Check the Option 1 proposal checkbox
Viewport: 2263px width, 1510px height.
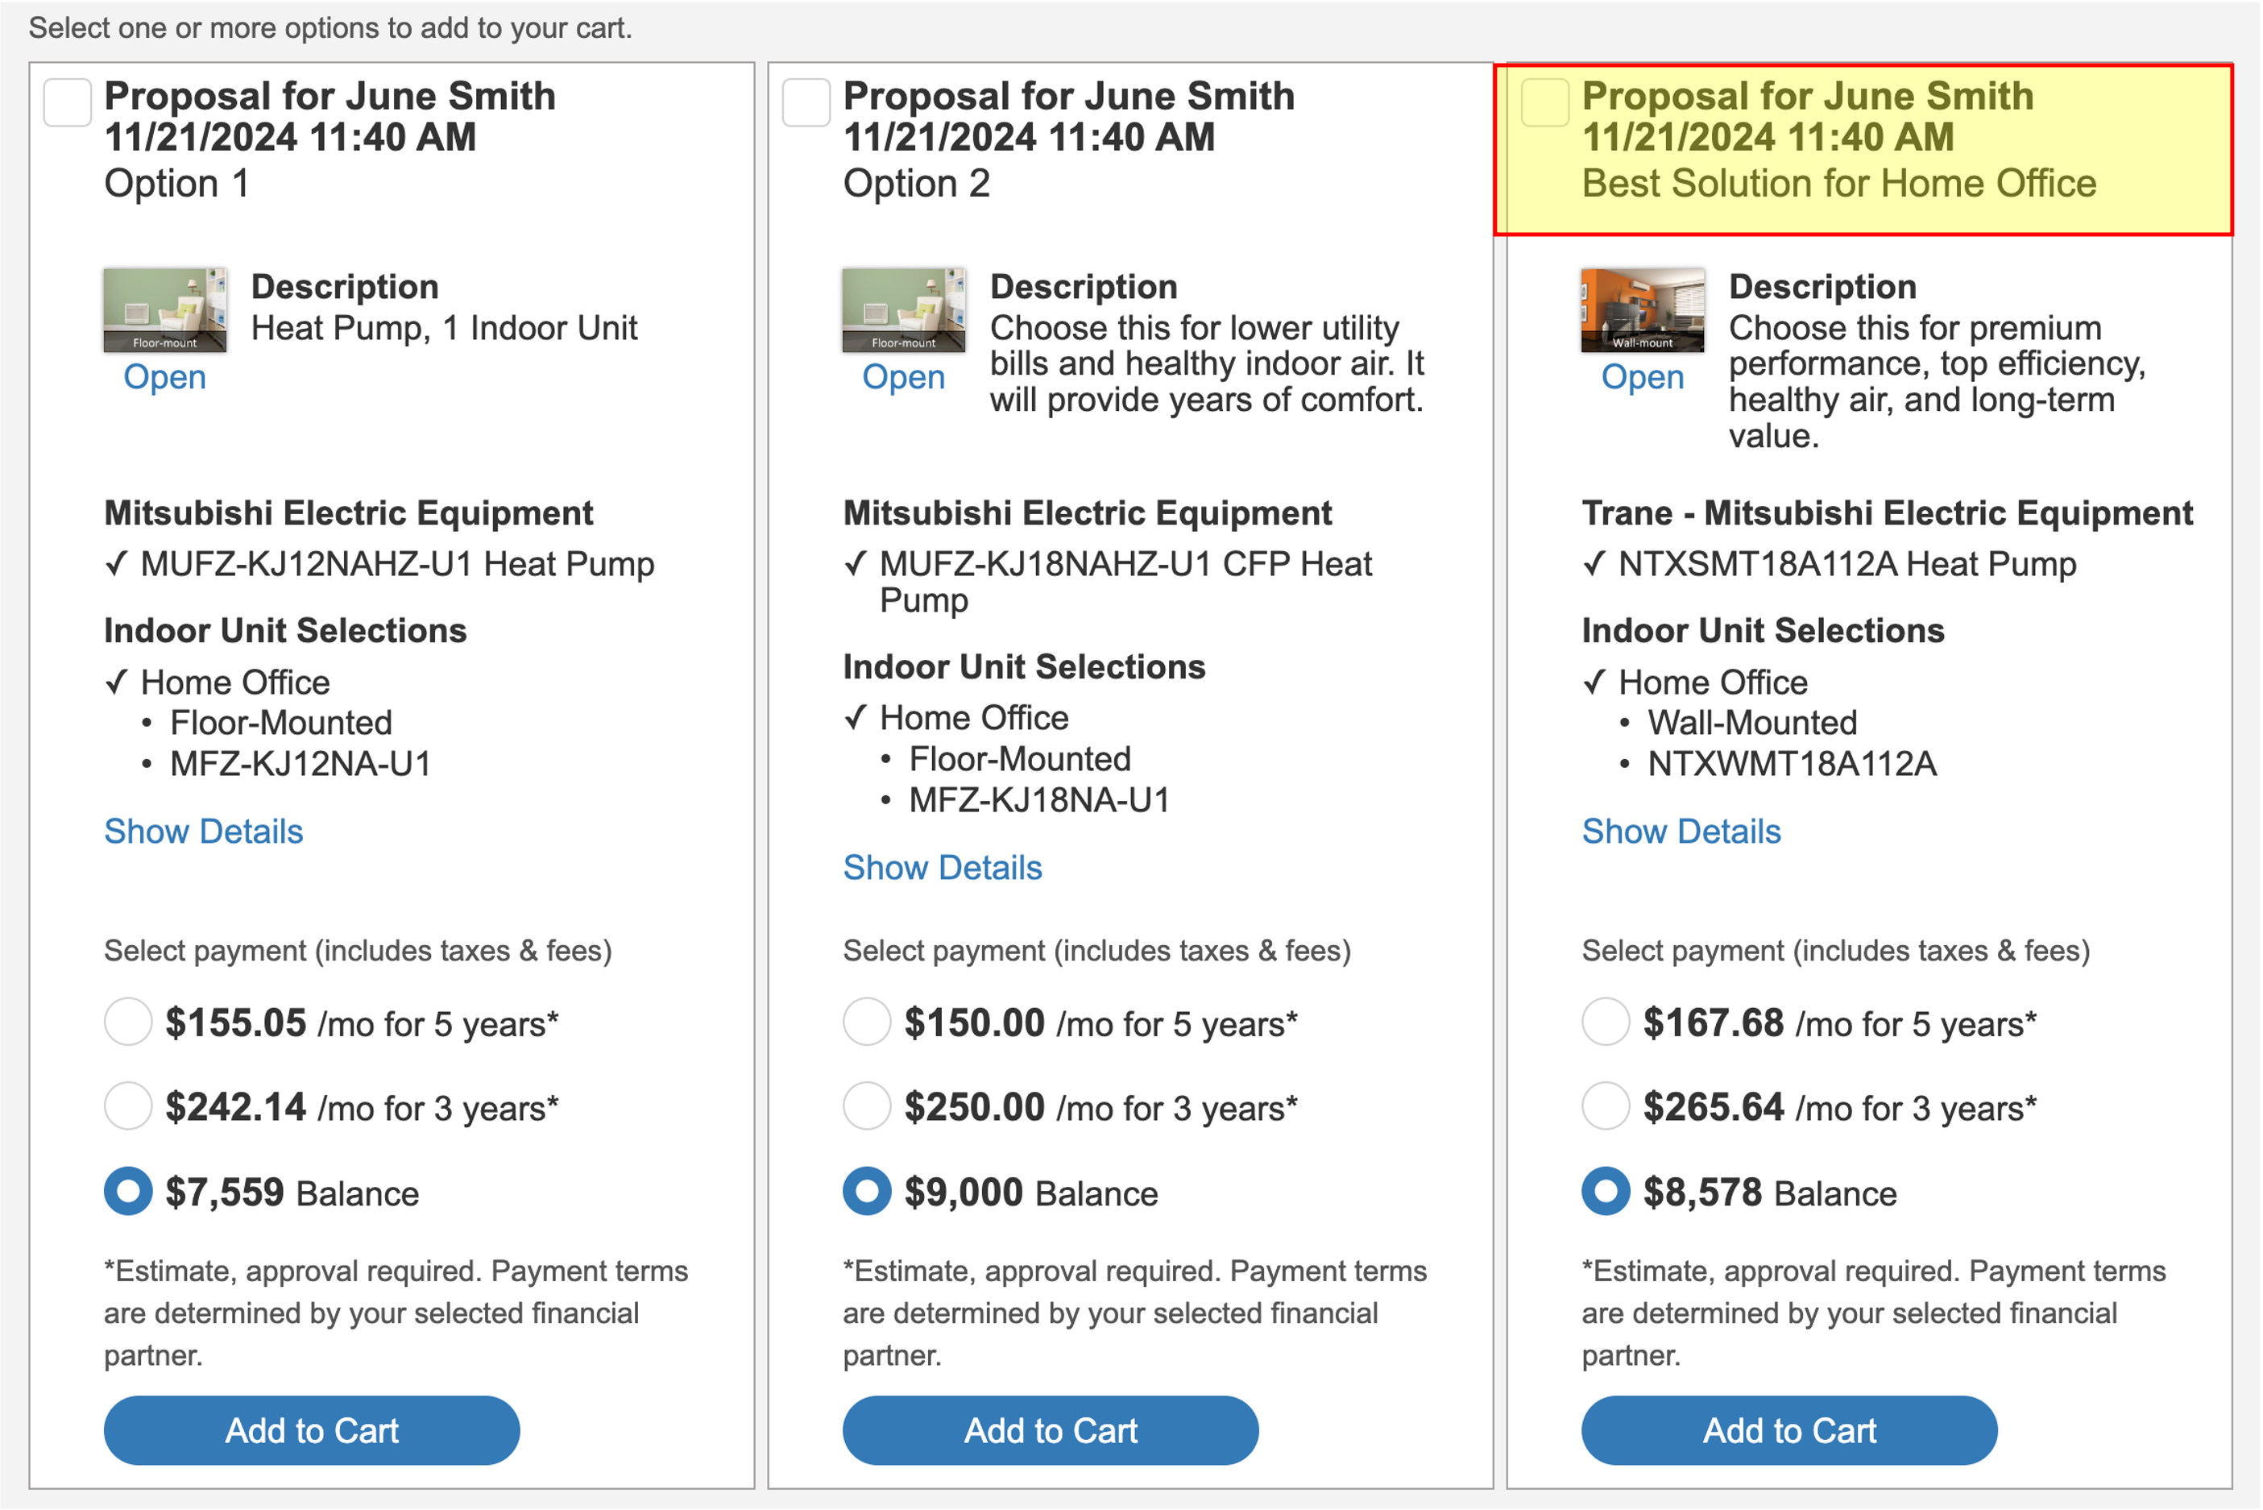click(x=68, y=102)
